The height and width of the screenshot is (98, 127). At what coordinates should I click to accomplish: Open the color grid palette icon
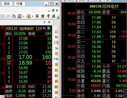point(20,16)
